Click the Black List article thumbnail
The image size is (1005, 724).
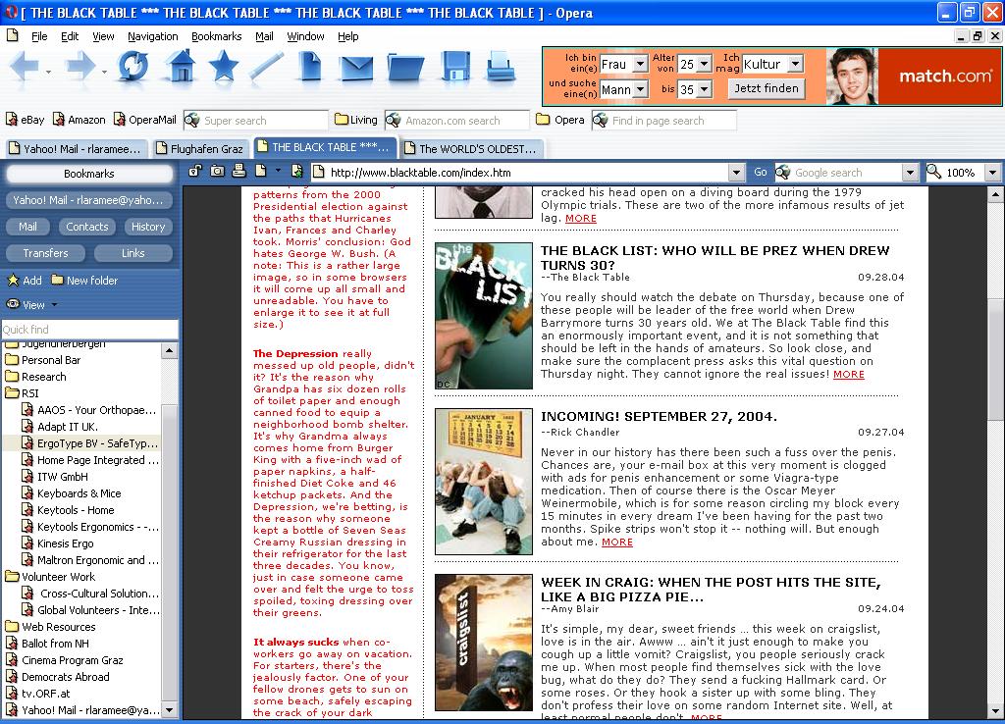click(483, 316)
